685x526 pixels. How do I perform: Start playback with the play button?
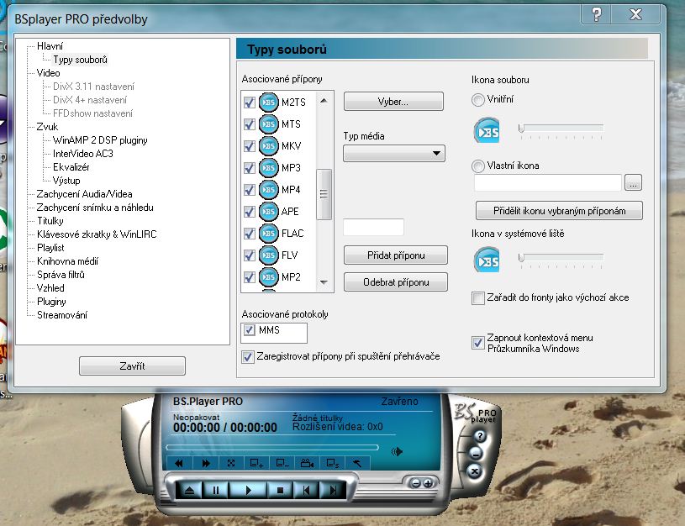point(248,490)
